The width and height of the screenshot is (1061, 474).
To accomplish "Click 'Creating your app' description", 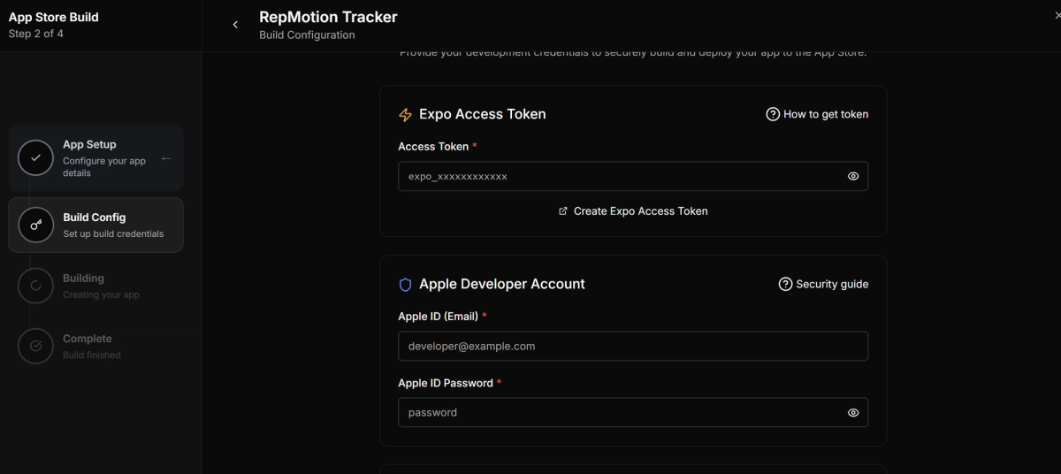I will coord(101,294).
